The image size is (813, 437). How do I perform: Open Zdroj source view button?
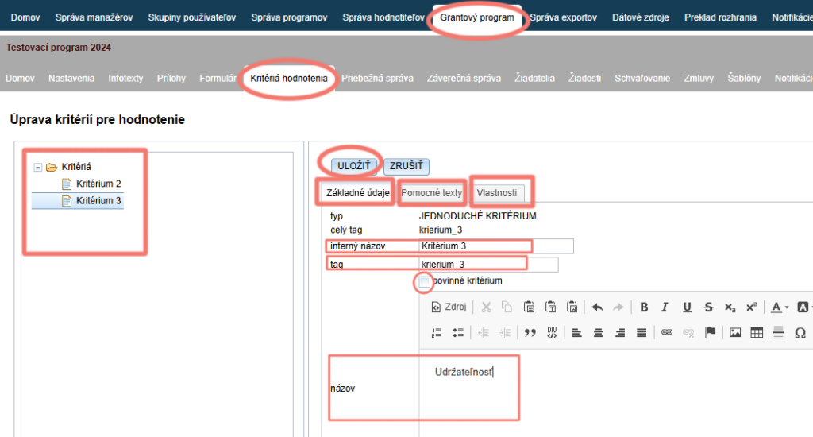(449, 307)
